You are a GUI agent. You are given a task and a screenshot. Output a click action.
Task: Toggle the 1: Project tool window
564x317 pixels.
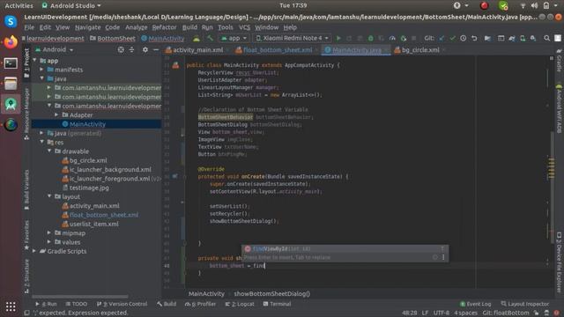click(x=26, y=63)
